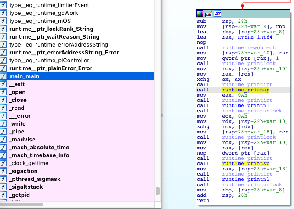Click function icon beside _exit

[x=3, y=84]
